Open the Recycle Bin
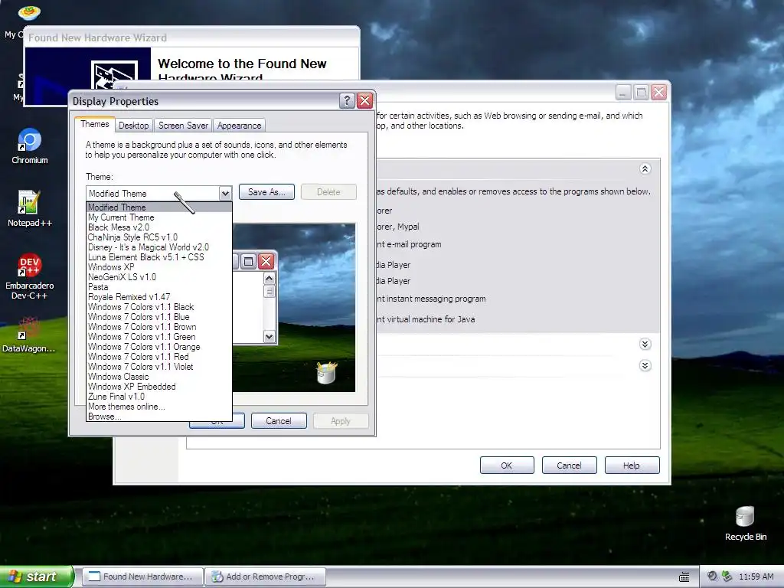 click(x=745, y=523)
